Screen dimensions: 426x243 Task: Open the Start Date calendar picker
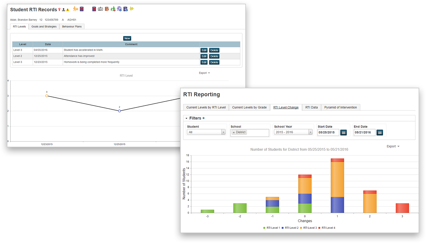coord(344,132)
